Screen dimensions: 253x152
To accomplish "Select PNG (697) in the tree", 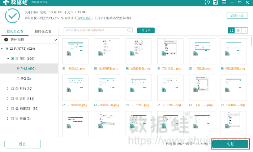I will pyautogui.click(x=28, y=69).
